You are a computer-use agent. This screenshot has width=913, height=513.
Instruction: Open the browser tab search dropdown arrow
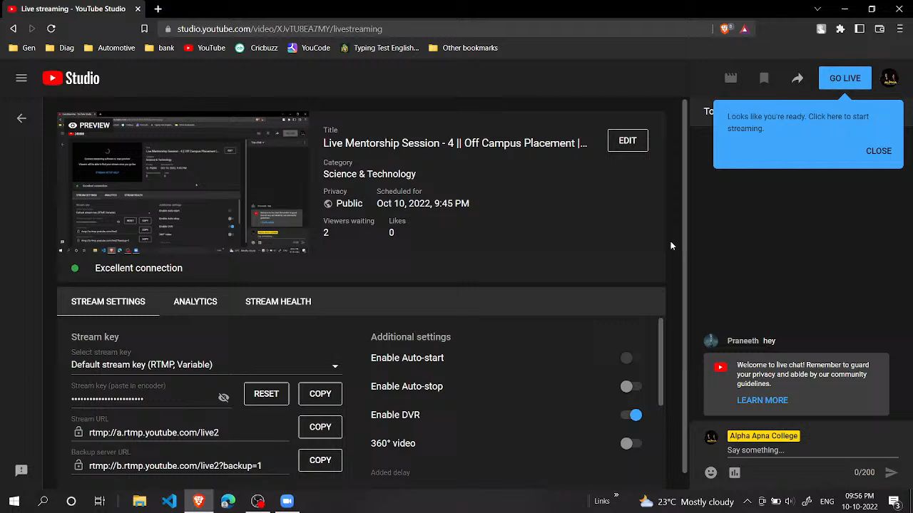pos(817,9)
